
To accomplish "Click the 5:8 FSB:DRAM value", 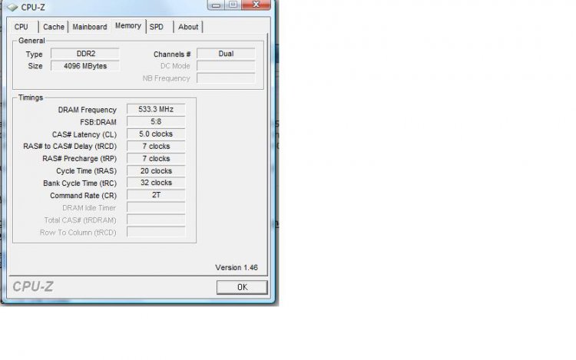I will tap(156, 121).
